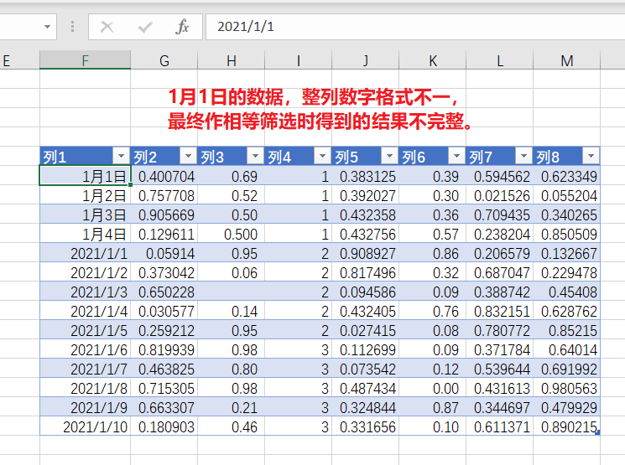Open filter dropdown for 列1
Image resolution: width=625 pixels, height=465 pixels.
[x=121, y=156]
